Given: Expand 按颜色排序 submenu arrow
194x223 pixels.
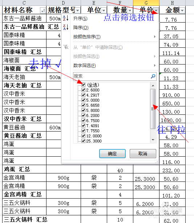Looking at the screenshot, I should click(x=155, y=37).
